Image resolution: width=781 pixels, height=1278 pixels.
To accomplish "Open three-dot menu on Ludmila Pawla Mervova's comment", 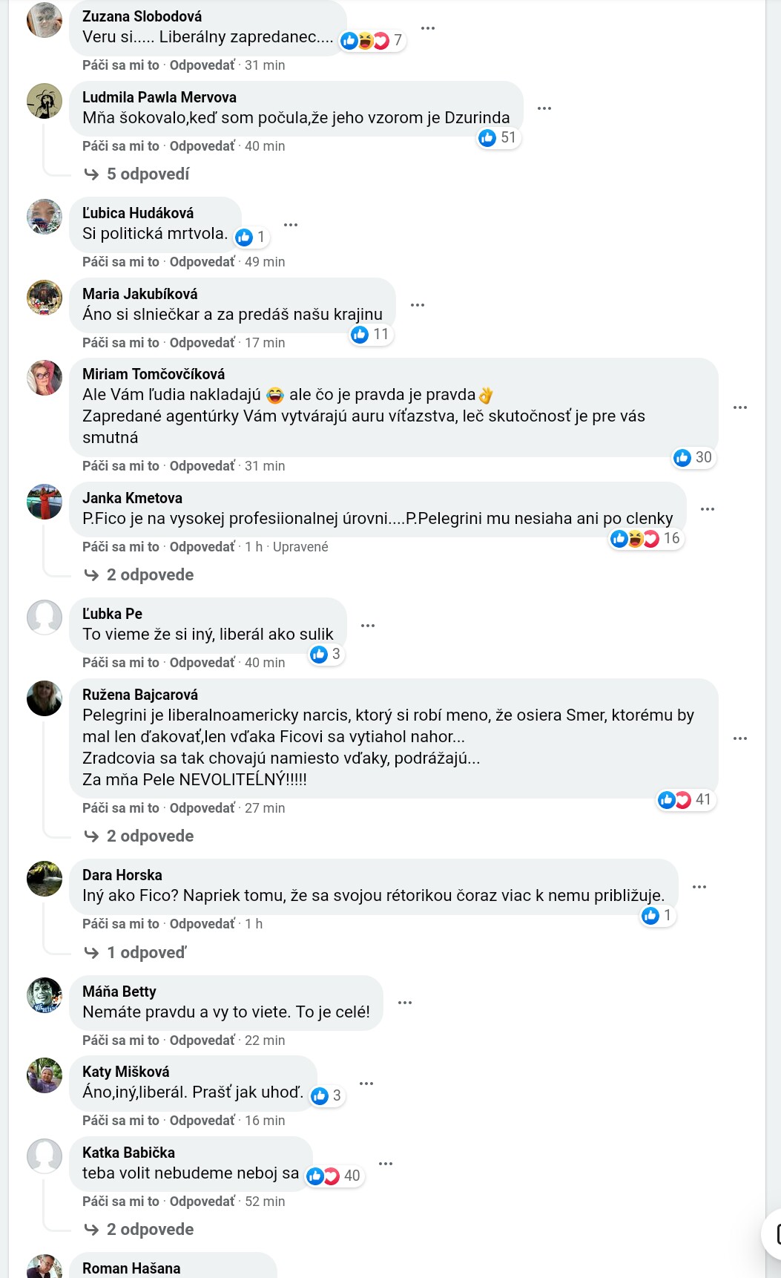I will click(x=544, y=108).
